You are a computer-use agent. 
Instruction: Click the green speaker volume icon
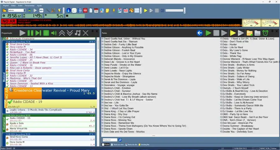click(54, 33)
